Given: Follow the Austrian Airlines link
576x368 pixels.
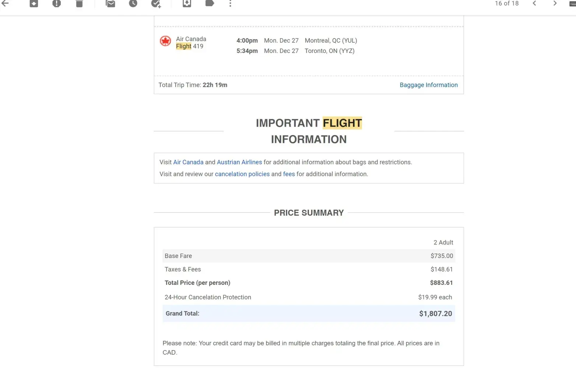Looking at the screenshot, I should coord(239,162).
